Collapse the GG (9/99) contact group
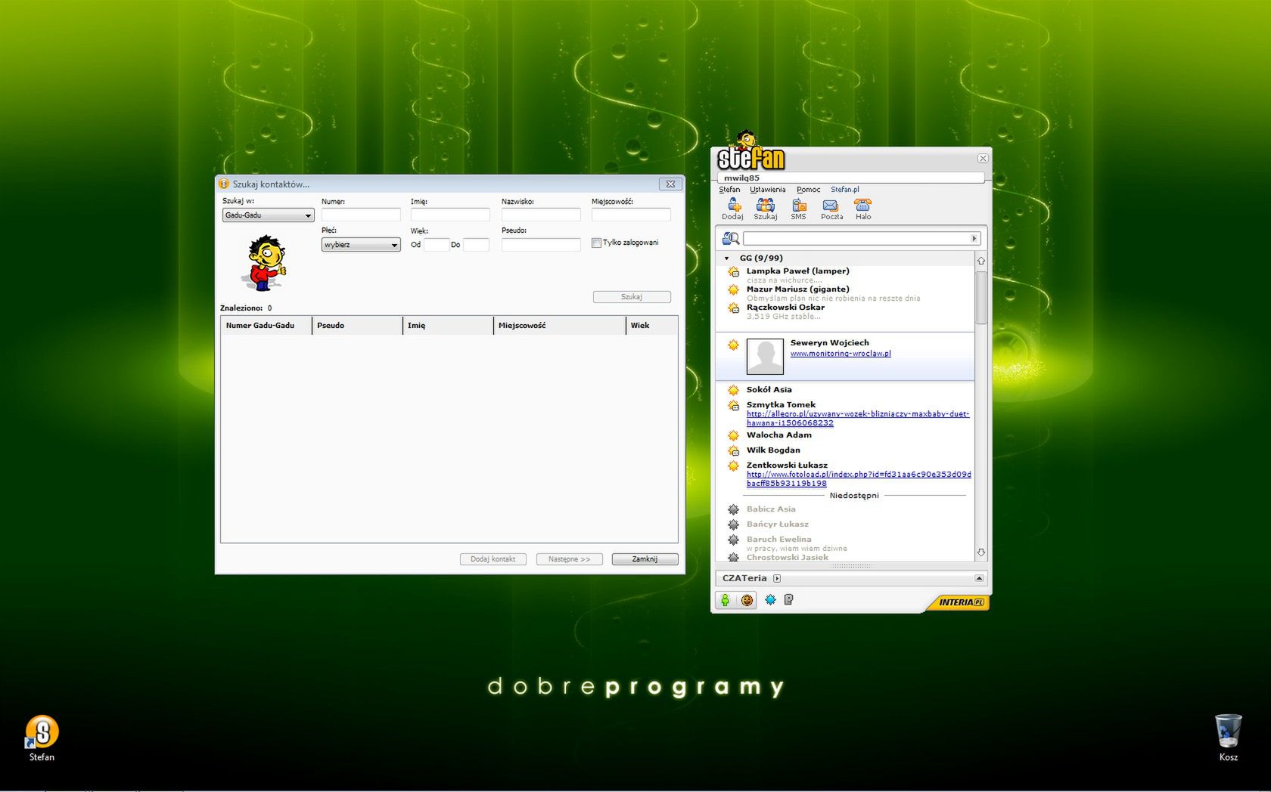 (x=727, y=258)
